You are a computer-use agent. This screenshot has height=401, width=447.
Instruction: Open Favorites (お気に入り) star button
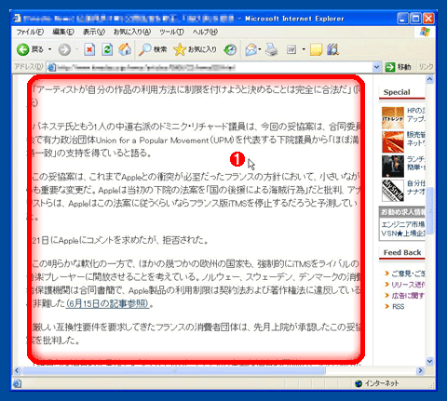(x=195, y=49)
